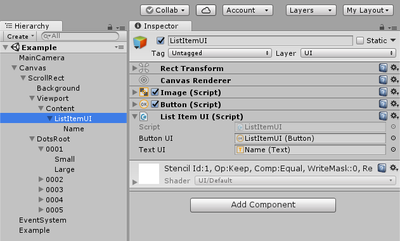This screenshot has height=241, width=400.
Task: Click the Hierarchy search field
Action: click(x=80, y=36)
